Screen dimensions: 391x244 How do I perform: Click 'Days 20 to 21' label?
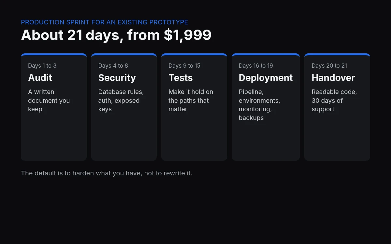329,66
